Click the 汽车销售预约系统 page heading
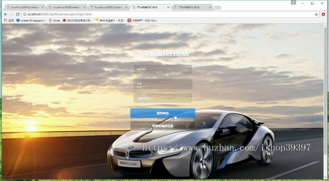Image resolution: width=329 pixels, height=181 pixels. [x=163, y=53]
